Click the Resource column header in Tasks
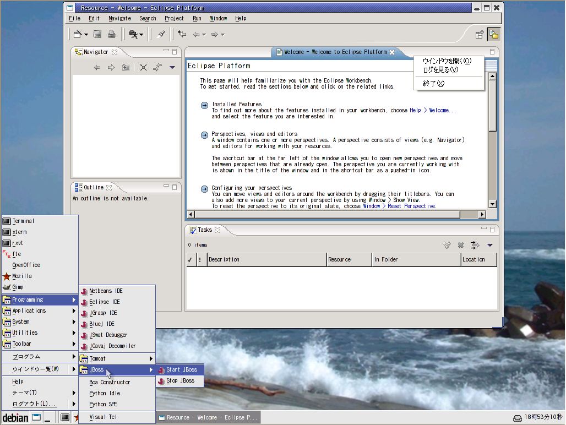The image size is (566, 425). (x=349, y=259)
